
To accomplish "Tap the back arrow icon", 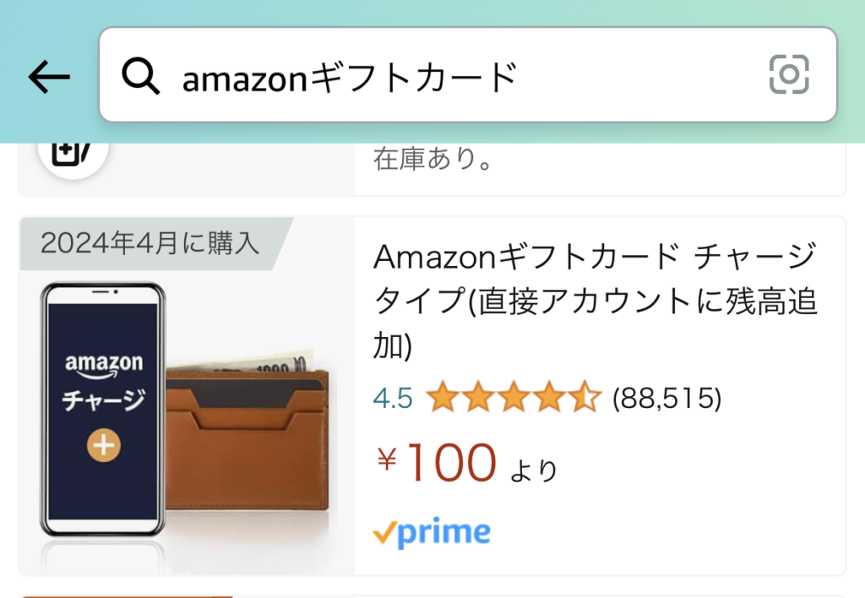I will click(x=49, y=77).
